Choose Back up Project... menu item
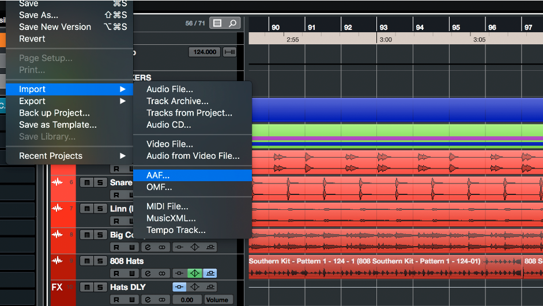 click(x=70, y=113)
